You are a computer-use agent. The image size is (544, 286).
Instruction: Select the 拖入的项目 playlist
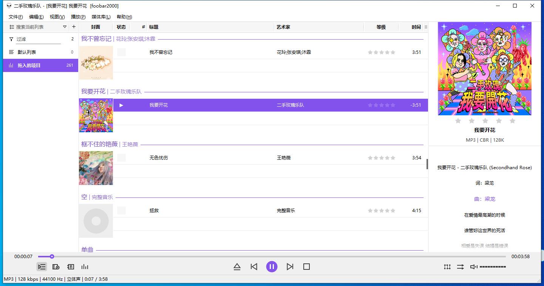click(x=41, y=65)
